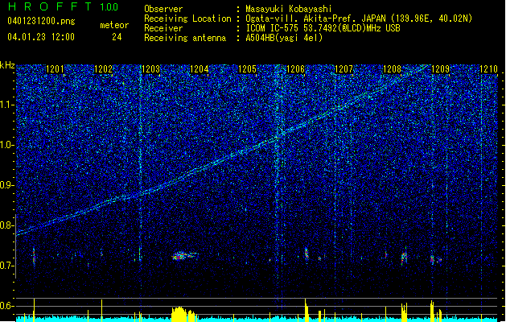Click the "meteor" count label
The image size is (506, 322).
(114, 25)
